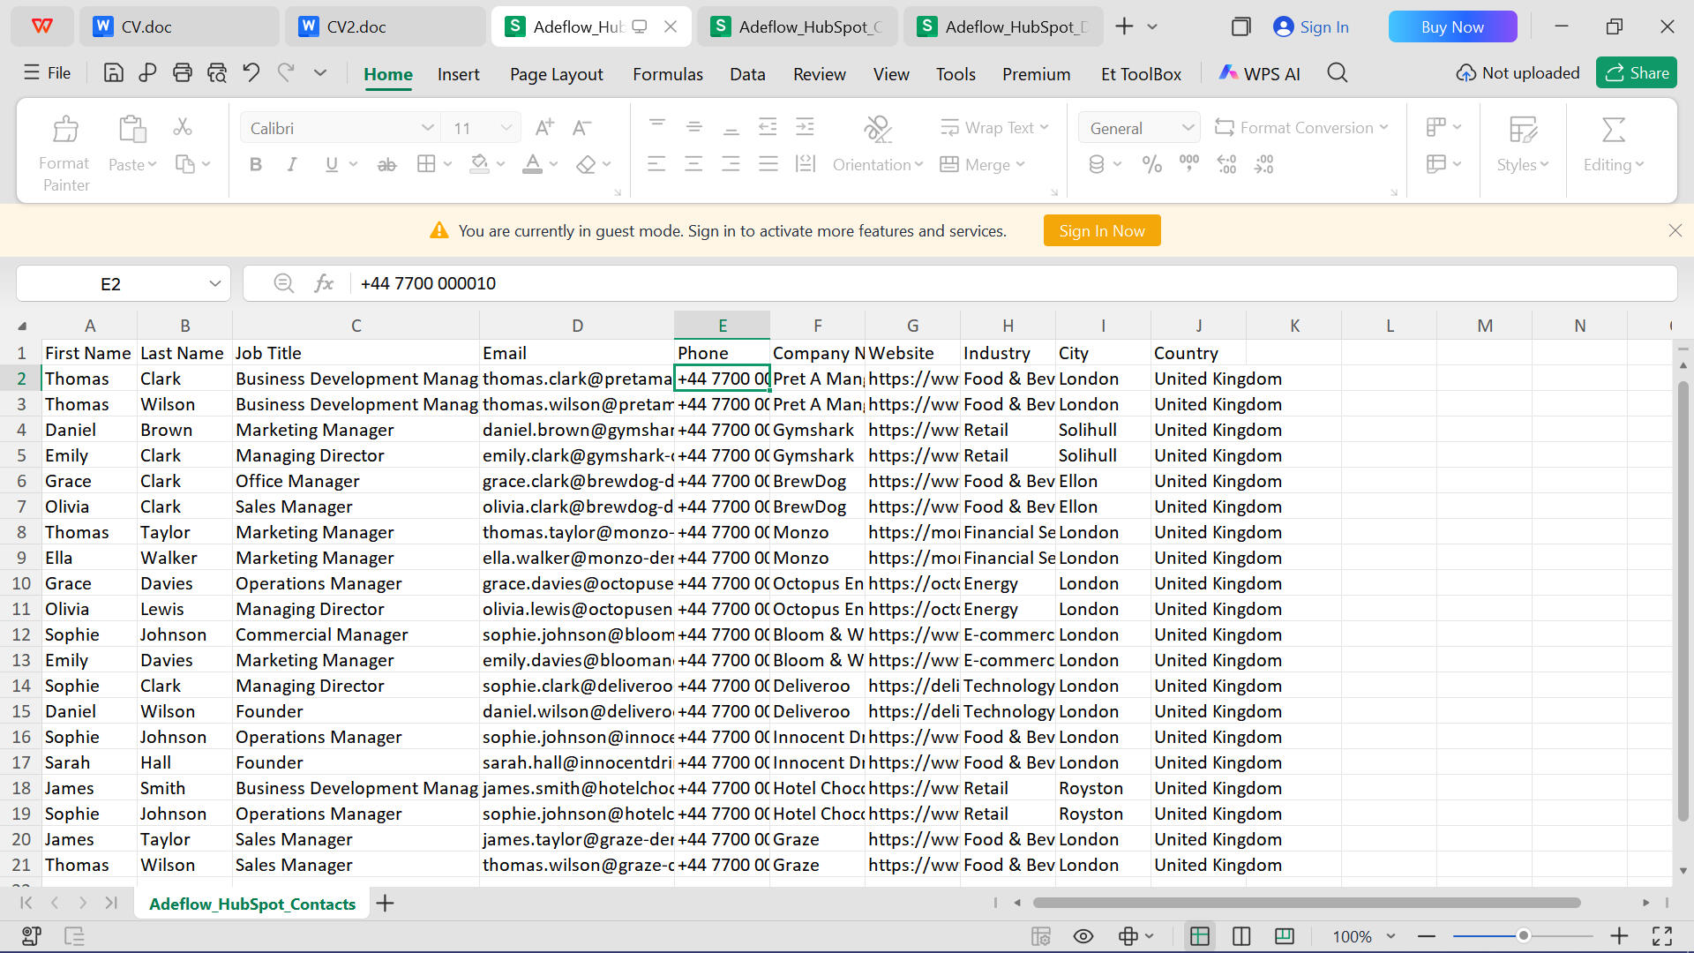Click the Cut scissors icon
Screen dimensions: 1694x953
point(183,127)
